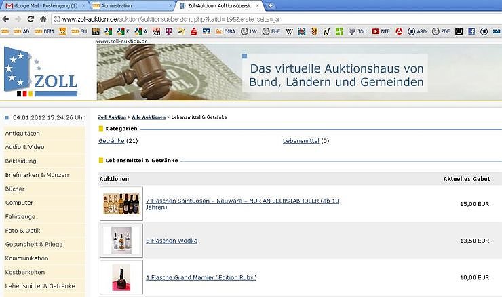502x297 pixels.
Task: Click the home icon in toolbar
Action: click(x=43, y=19)
